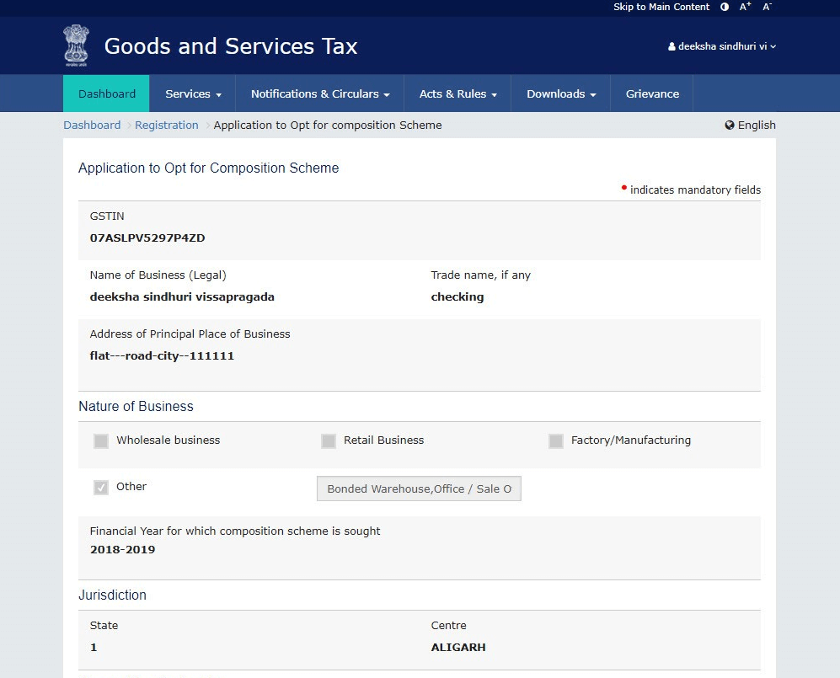The height and width of the screenshot is (678, 840).
Task: Decrease font size with A- icon
Action: coord(768,7)
